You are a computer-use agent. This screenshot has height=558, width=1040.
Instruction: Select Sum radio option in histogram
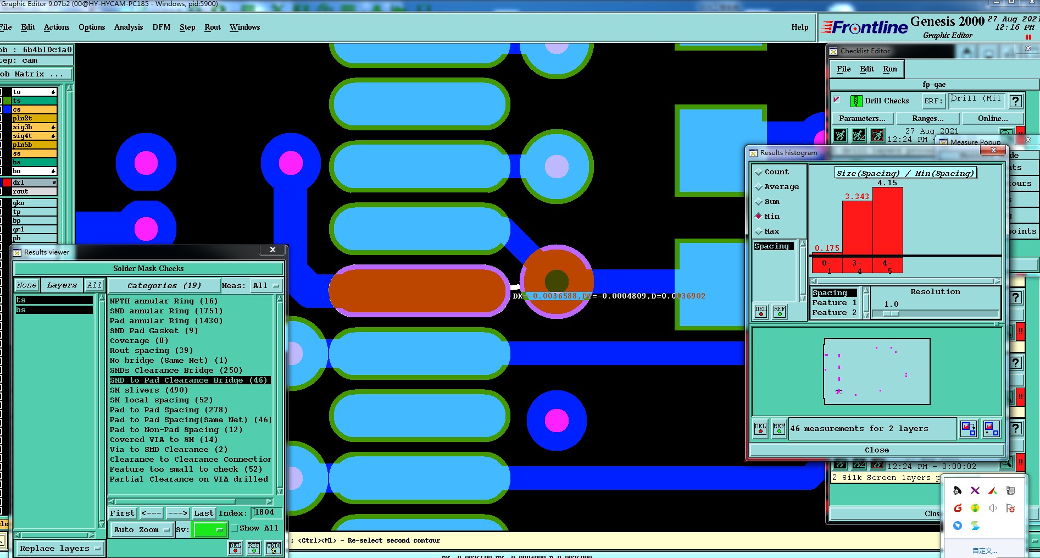click(x=759, y=202)
